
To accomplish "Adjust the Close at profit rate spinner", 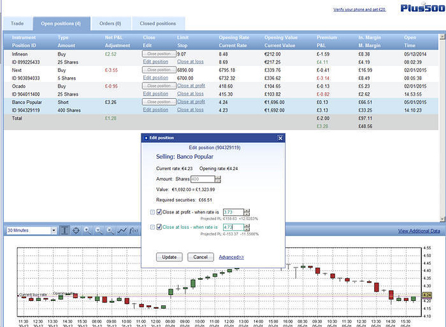I will (x=247, y=212).
